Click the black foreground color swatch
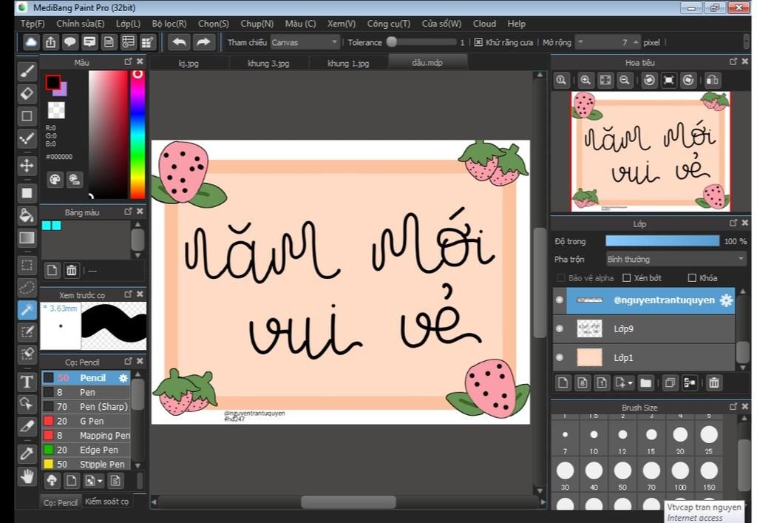Screen dimensions: 757x523 tap(52, 82)
